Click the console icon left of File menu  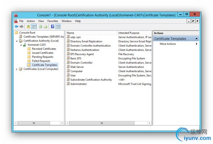point(16,21)
